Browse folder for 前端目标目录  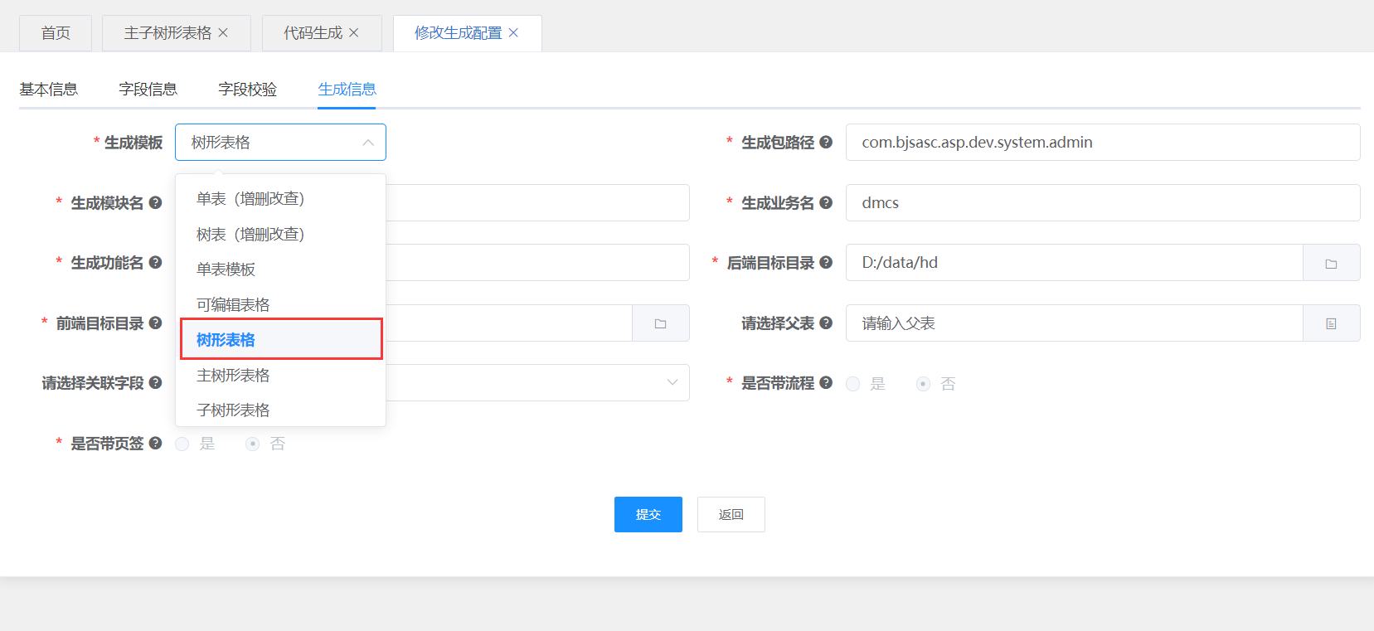pyautogui.click(x=661, y=323)
